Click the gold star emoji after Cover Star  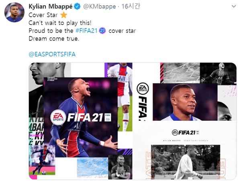[63, 15]
